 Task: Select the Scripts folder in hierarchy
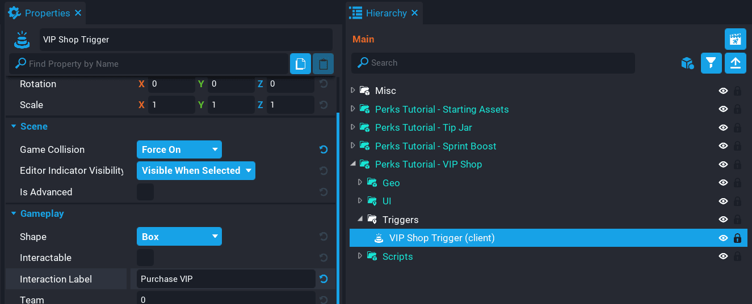397,256
